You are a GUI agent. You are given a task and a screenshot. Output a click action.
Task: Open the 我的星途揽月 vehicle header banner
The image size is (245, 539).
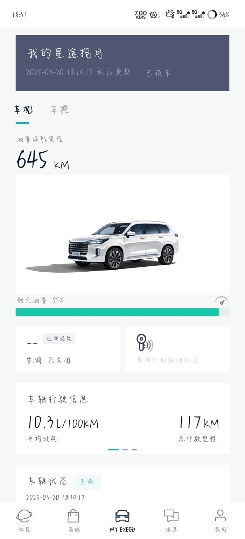click(122, 63)
